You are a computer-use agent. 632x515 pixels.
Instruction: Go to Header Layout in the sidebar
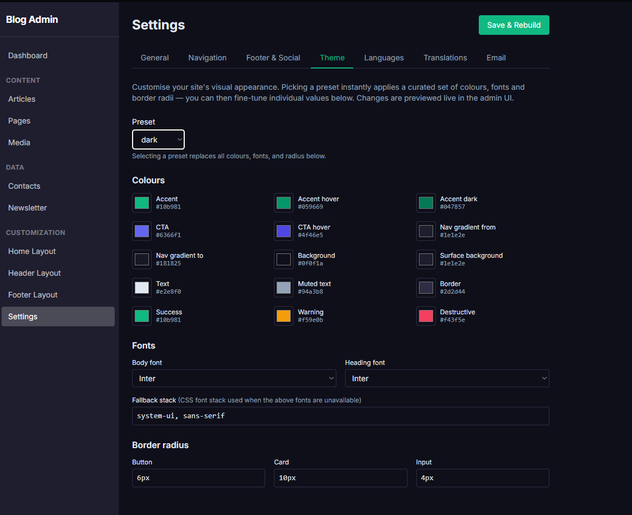[x=58, y=274]
